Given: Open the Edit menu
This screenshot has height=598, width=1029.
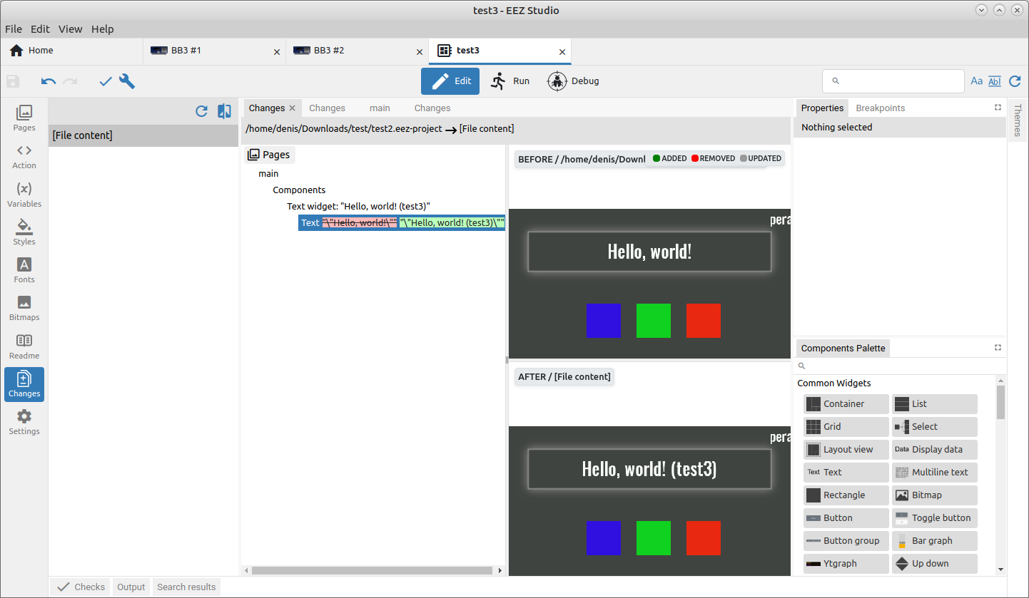Looking at the screenshot, I should tap(40, 29).
